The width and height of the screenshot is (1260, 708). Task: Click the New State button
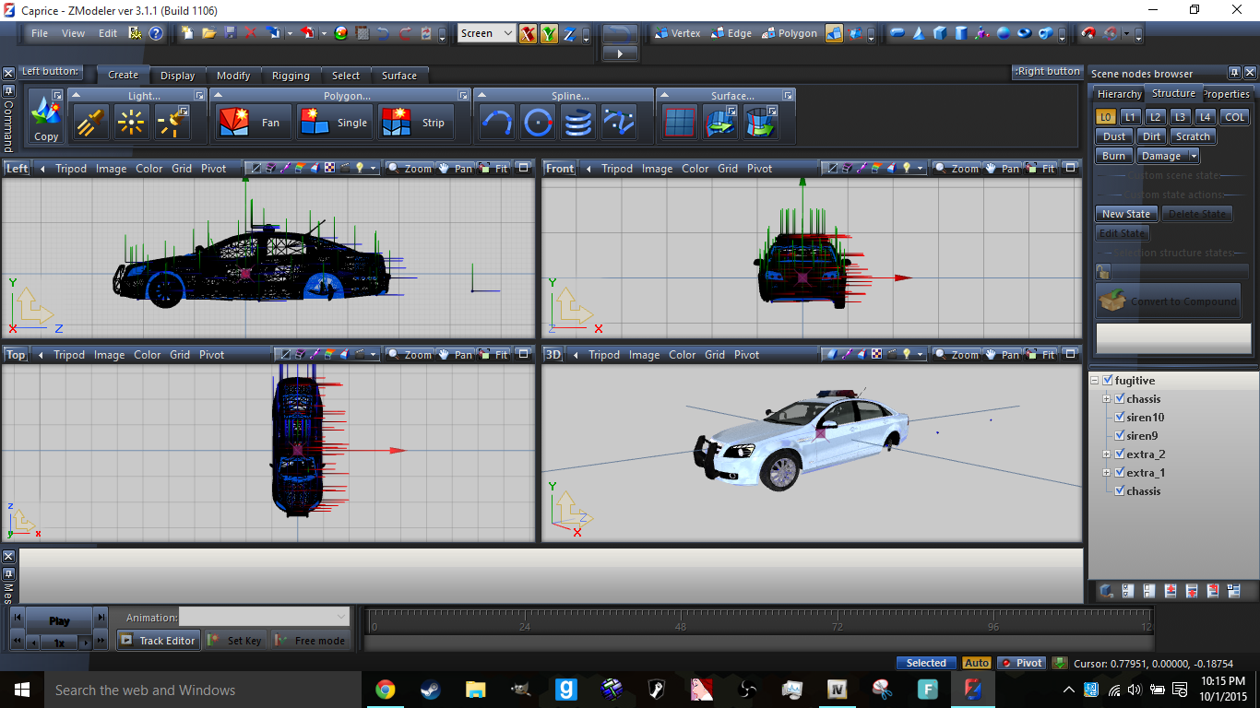[x=1126, y=214]
